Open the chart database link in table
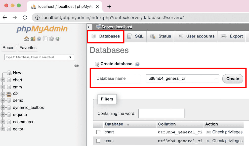 pyautogui.click(x=109, y=132)
